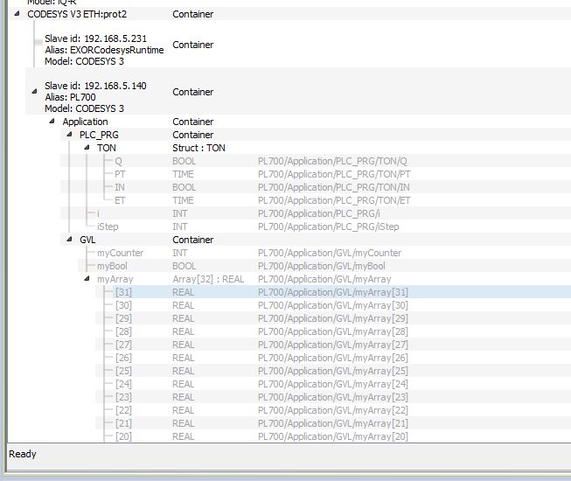Collapse the myArray node
Image resolution: width=571 pixels, height=481 pixels.
coord(87,279)
